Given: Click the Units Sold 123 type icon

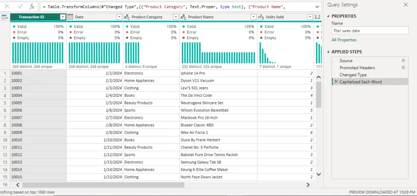Looking at the screenshot, I should coord(261,17).
